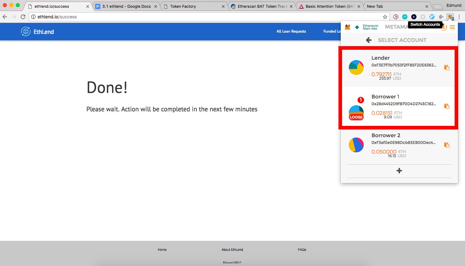Open the About EthLend footer link
Image resolution: width=465 pixels, height=266 pixels.
[232, 250]
